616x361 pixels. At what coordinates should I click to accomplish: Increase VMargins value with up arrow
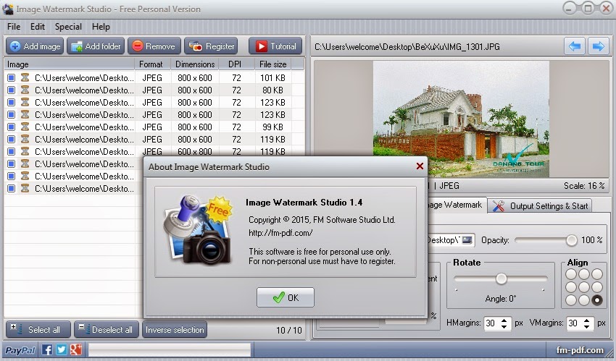586,320
